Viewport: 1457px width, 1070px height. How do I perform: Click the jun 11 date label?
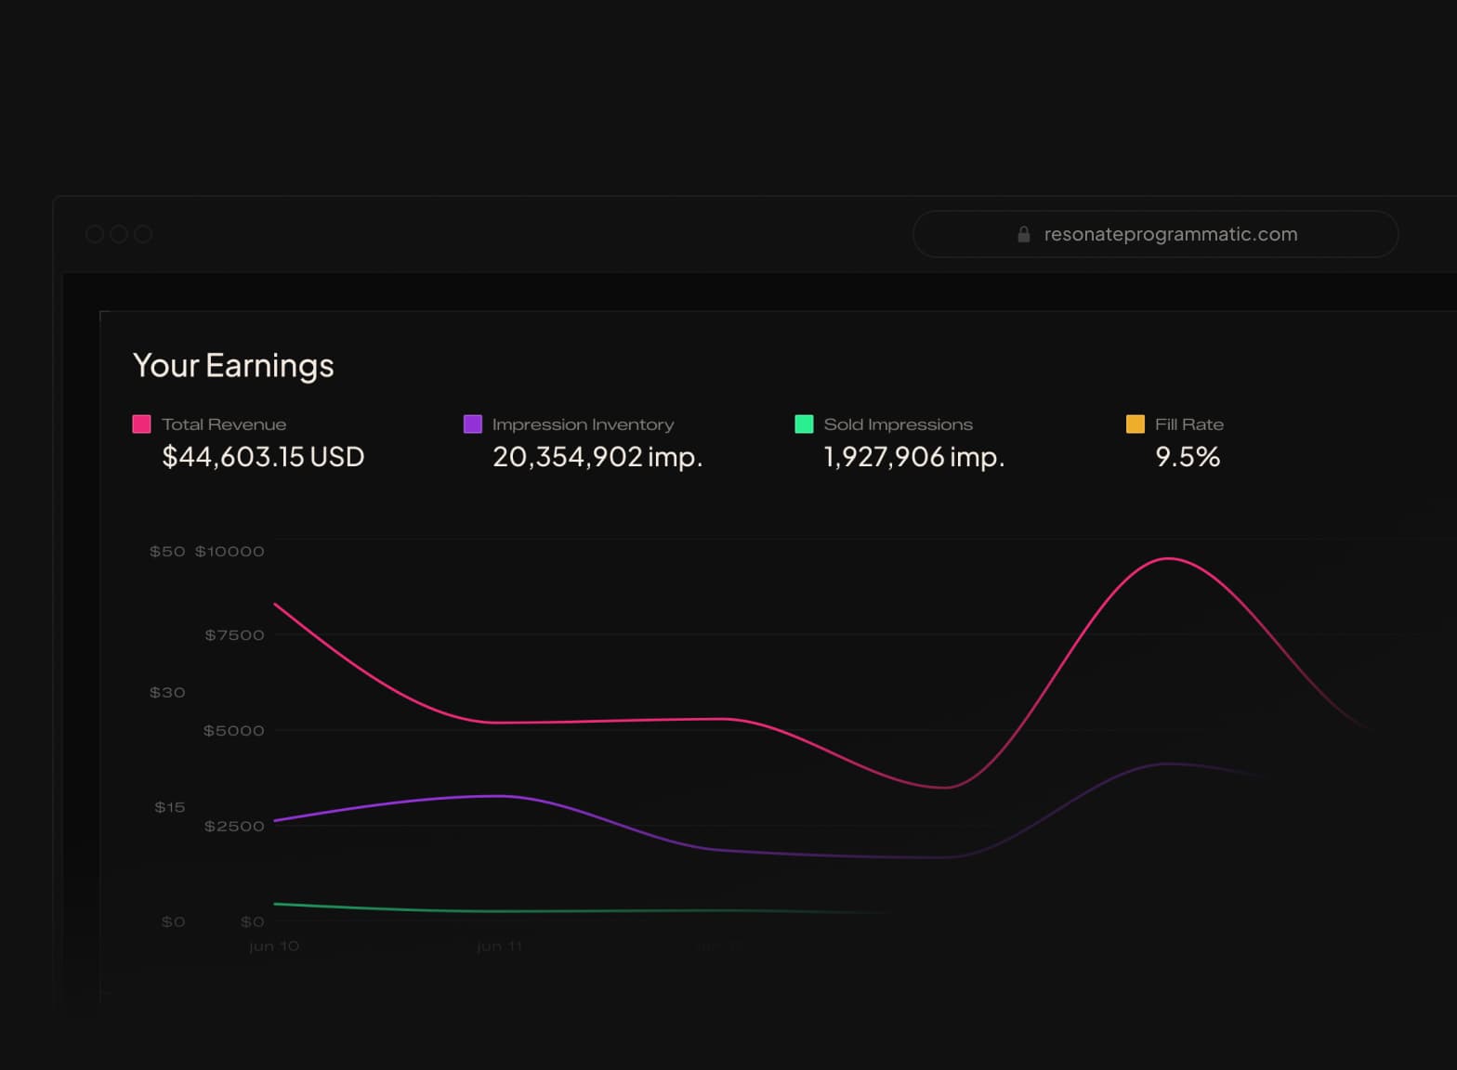500,946
